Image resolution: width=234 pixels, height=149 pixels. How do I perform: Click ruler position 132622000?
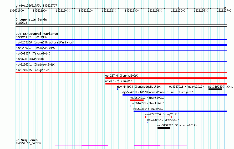click(x=63, y=11)
